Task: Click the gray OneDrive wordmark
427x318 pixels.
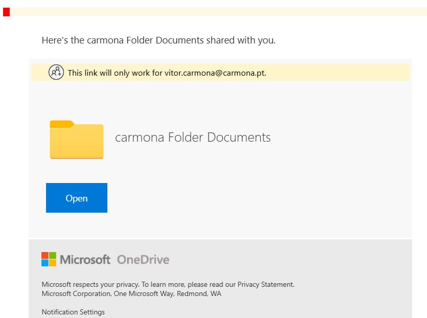Action: tap(143, 259)
